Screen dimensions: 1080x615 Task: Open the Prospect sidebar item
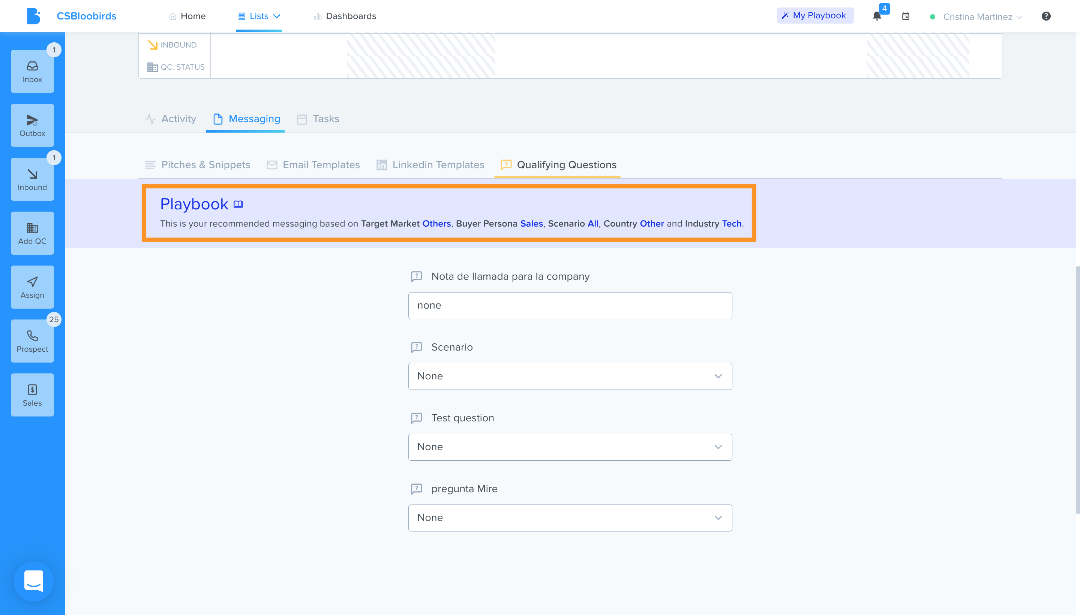click(x=32, y=341)
